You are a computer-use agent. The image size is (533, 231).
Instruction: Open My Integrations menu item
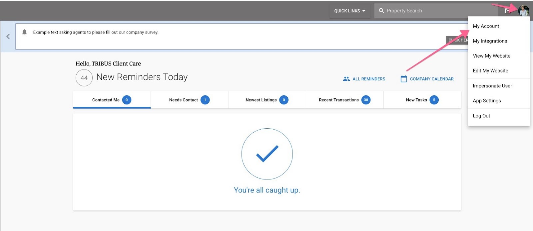490,41
